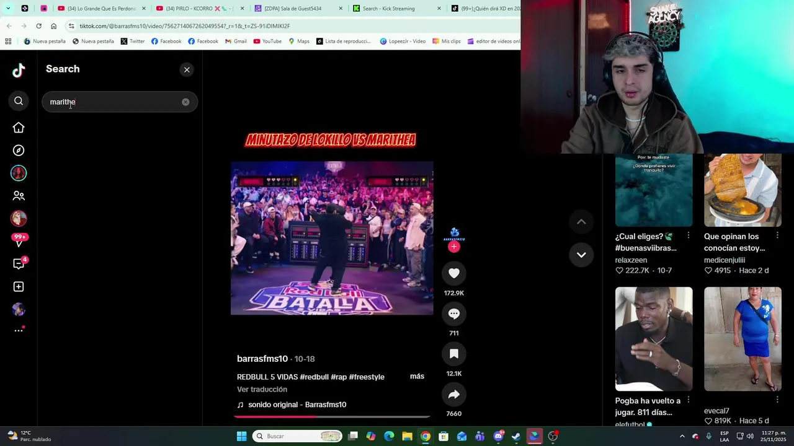Open Chrome apps grid icon
This screenshot has width=794, height=446.
pyautogui.click(x=8, y=42)
